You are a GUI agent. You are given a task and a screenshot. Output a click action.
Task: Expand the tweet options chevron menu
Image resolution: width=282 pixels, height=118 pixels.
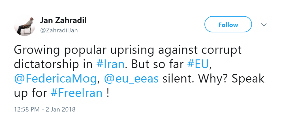264,25
